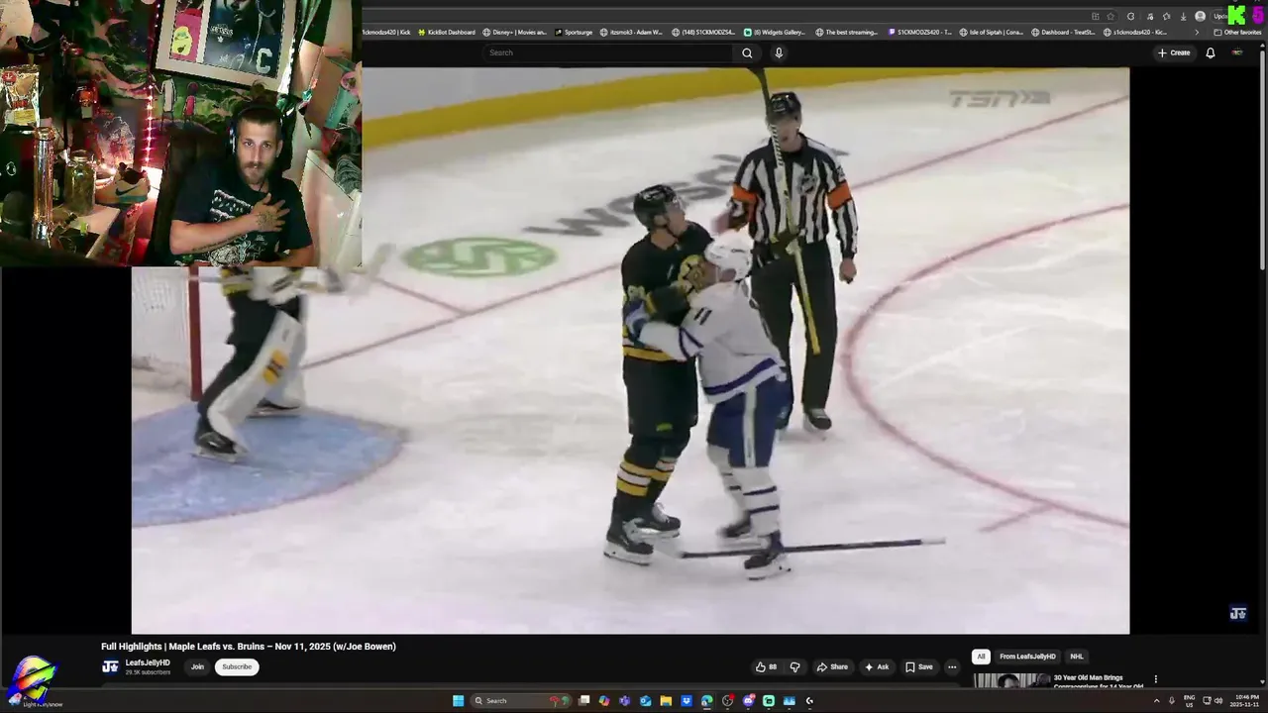
Task: Select the All filter chip
Action: click(981, 657)
